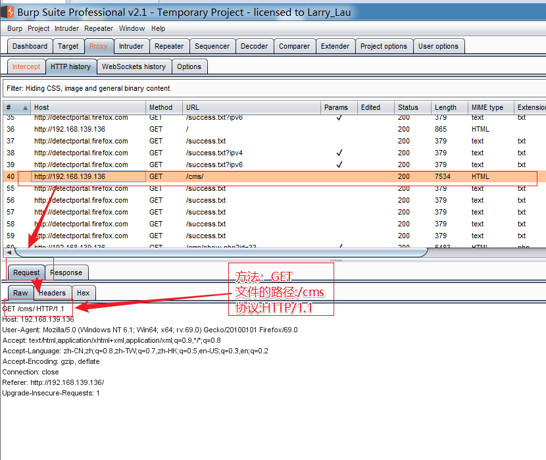Click the GET /cms/ HTTP/1.1 request line
The width and height of the screenshot is (546, 460).
point(34,309)
